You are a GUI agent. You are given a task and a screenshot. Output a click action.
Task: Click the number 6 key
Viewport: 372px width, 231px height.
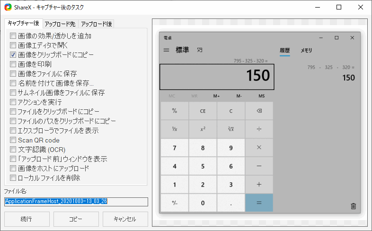pyautogui.click(x=231, y=166)
